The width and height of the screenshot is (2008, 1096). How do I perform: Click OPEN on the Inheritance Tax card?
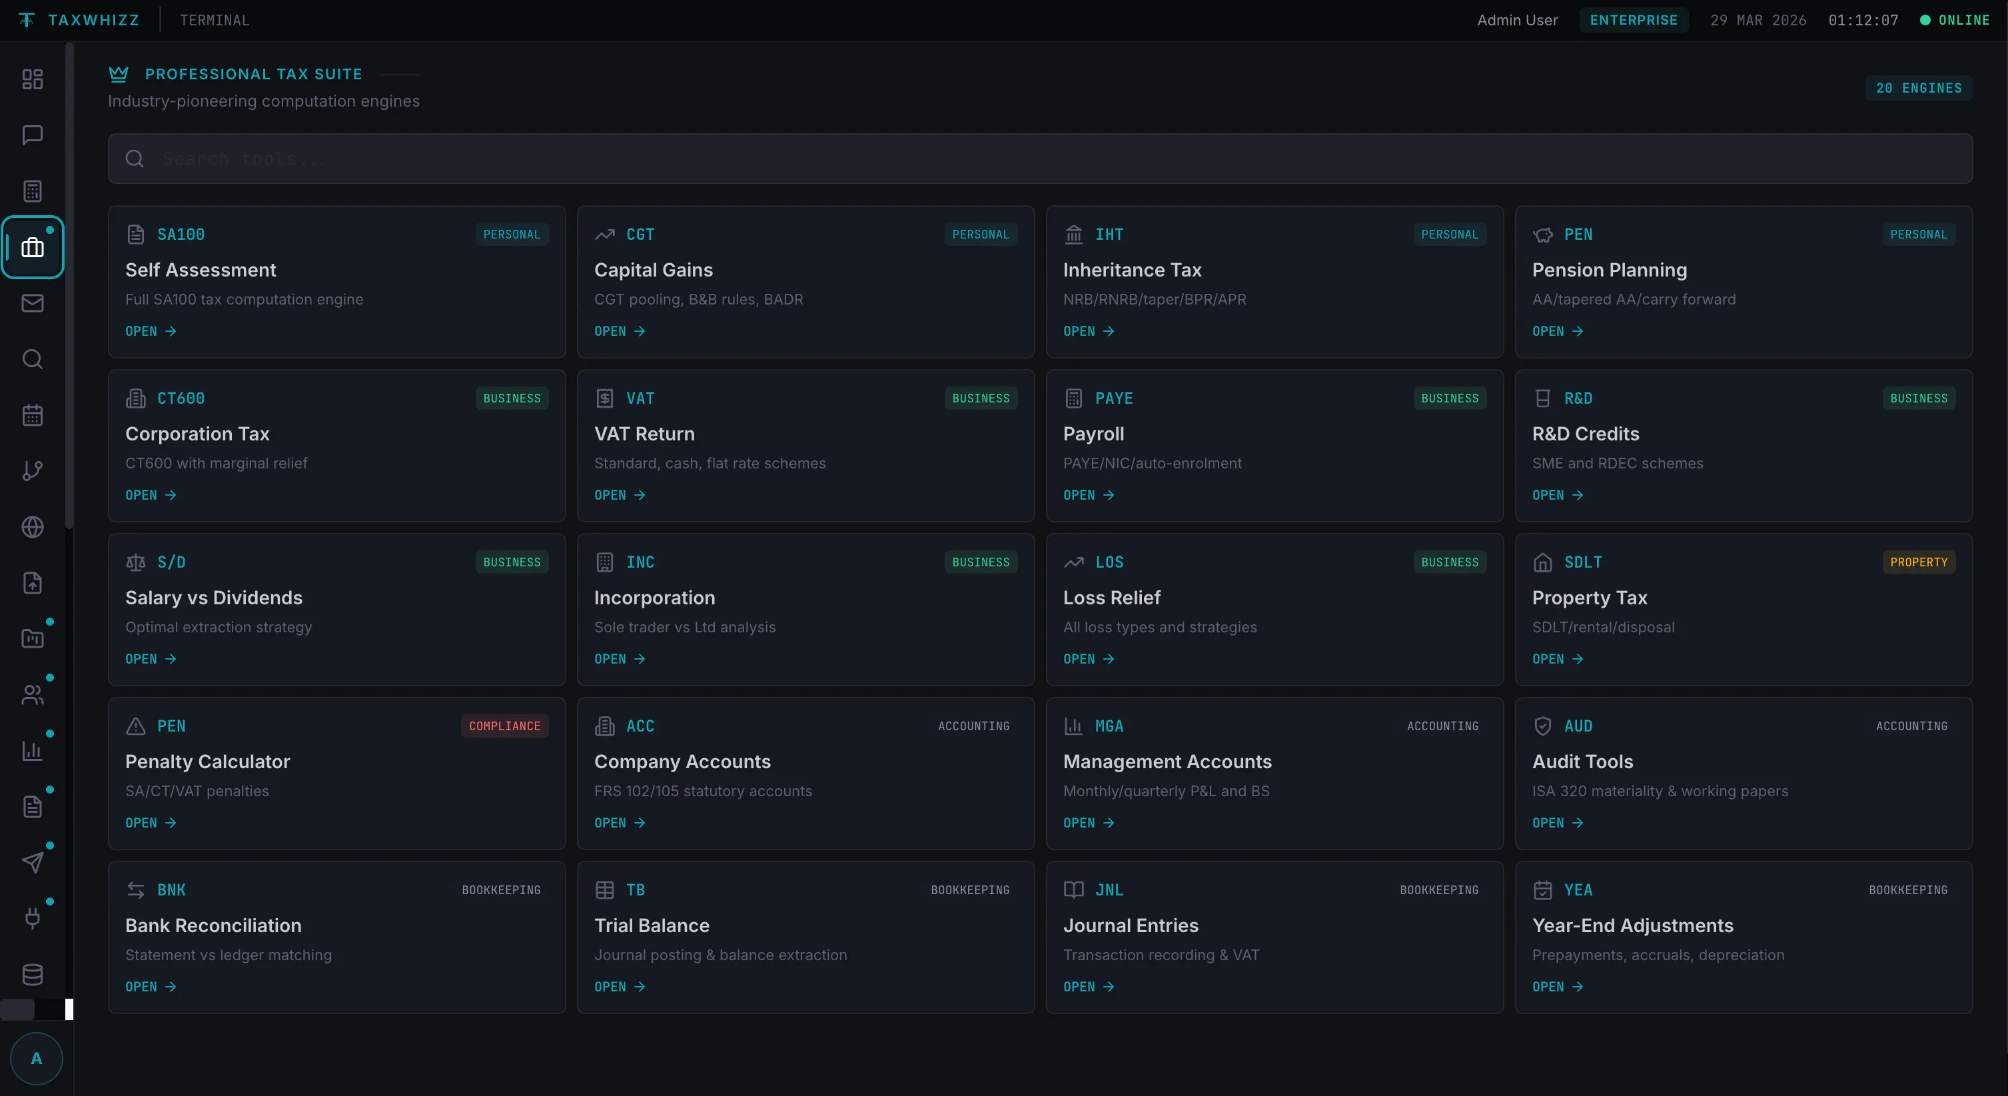point(1089,331)
